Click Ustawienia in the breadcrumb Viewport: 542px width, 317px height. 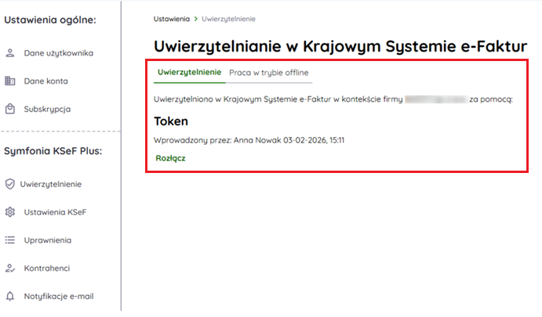tap(170, 18)
